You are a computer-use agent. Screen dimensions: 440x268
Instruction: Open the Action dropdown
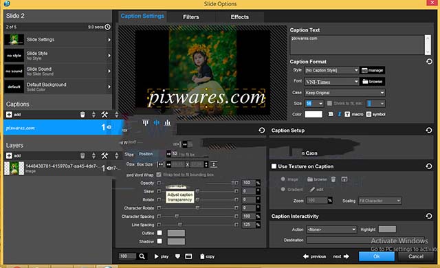tap(331, 230)
